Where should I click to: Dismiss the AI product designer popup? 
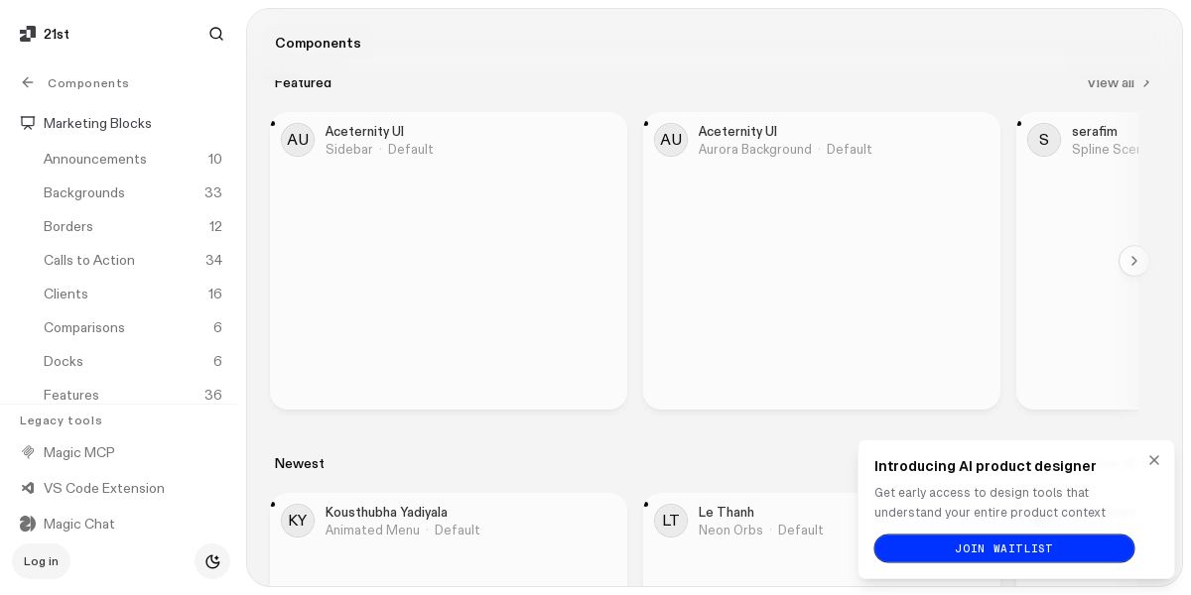(x=1153, y=460)
